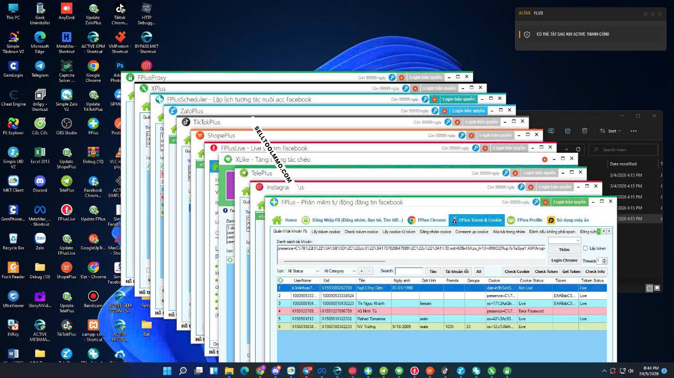Open the Cheat Engine desktop icon
674x378 pixels.
(13, 98)
